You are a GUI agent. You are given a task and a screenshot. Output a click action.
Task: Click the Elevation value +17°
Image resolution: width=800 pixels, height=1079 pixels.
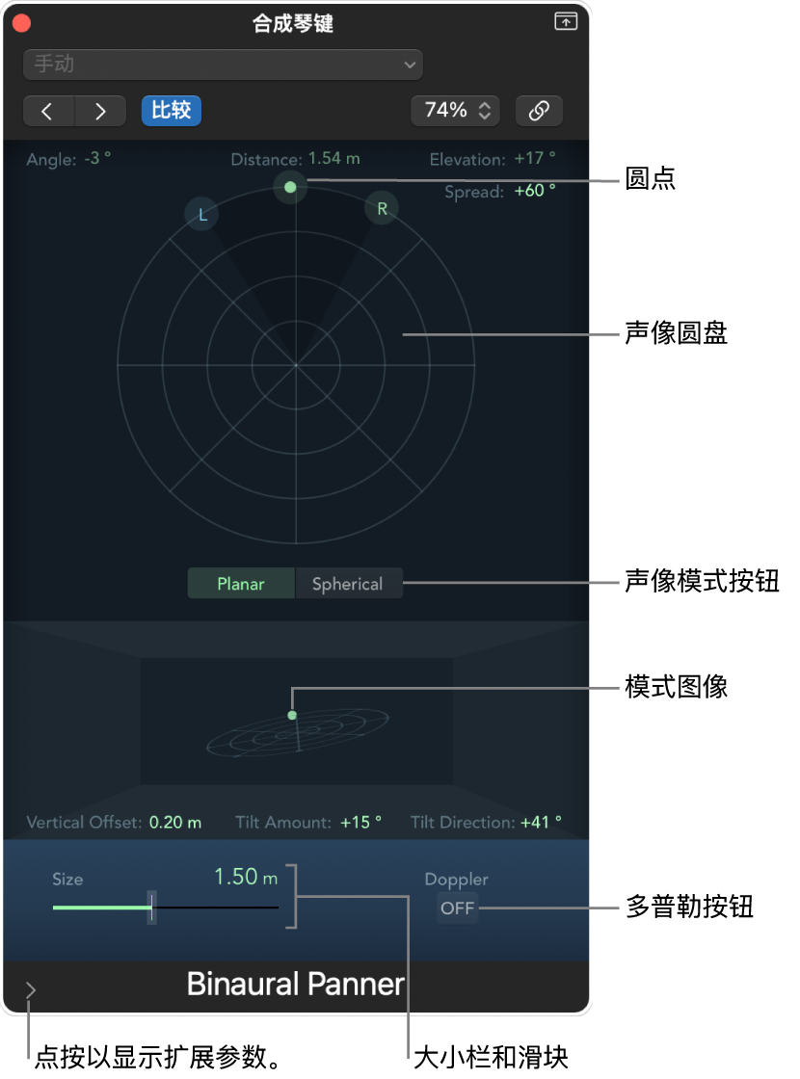tap(535, 158)
